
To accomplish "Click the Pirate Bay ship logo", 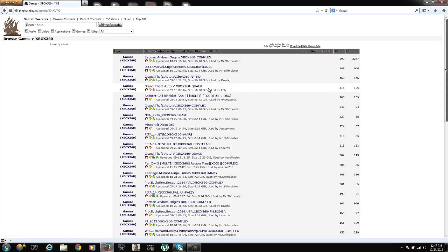I will (x=12, y=26).
